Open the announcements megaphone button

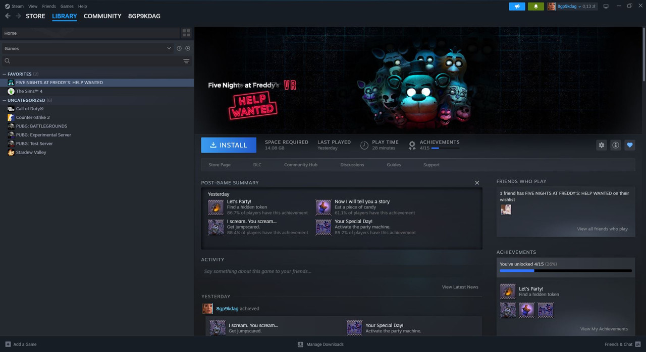tap(517, 6)
